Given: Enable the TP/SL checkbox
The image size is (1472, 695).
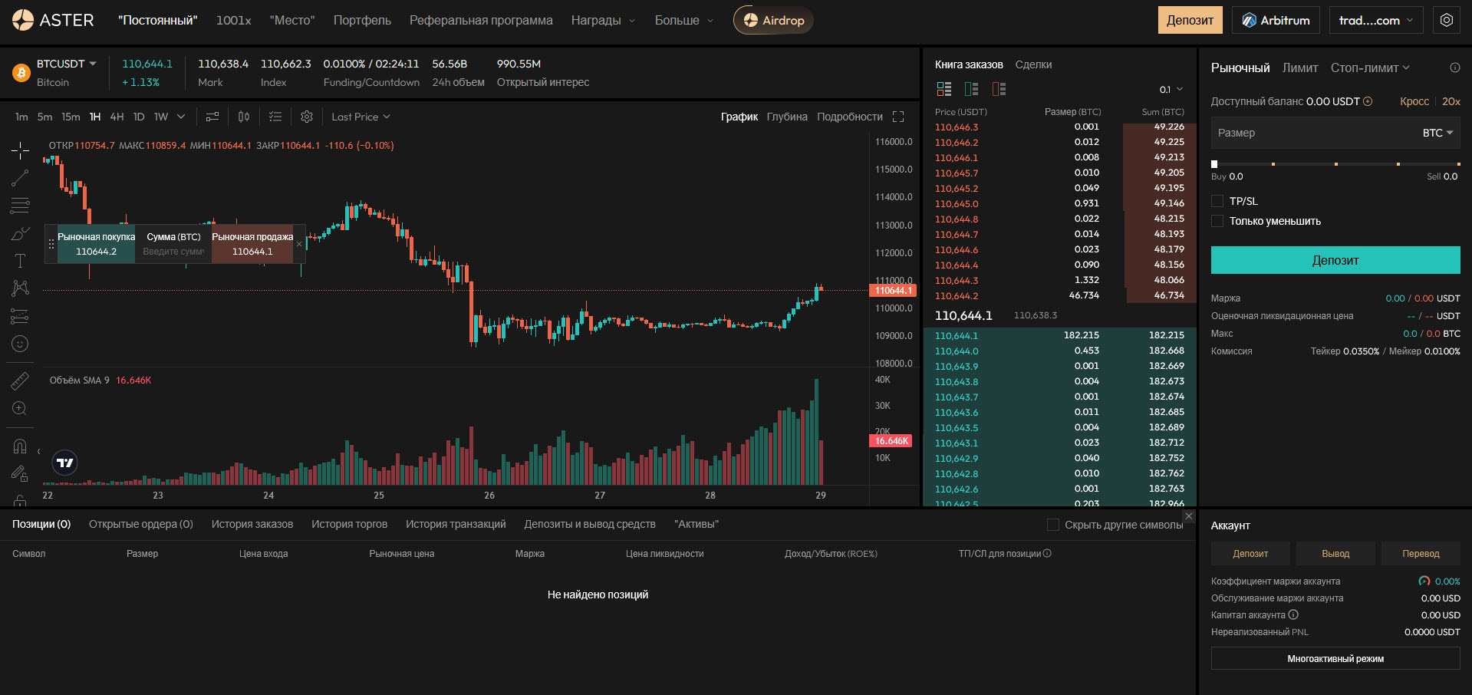Looking at the screenshot, I should 1217,201.
